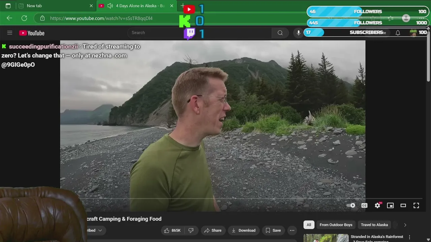Open Stranded in Alaska's Rainforest video thumbnail
This screenshot has height=242, width=431.
326,238
